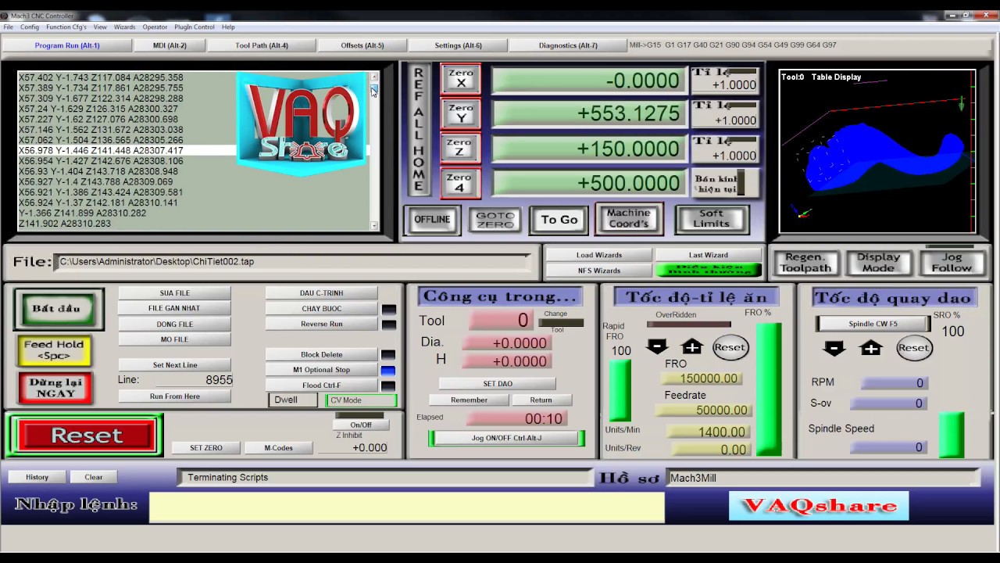Click the Line number field 8955

click(194, 379)
